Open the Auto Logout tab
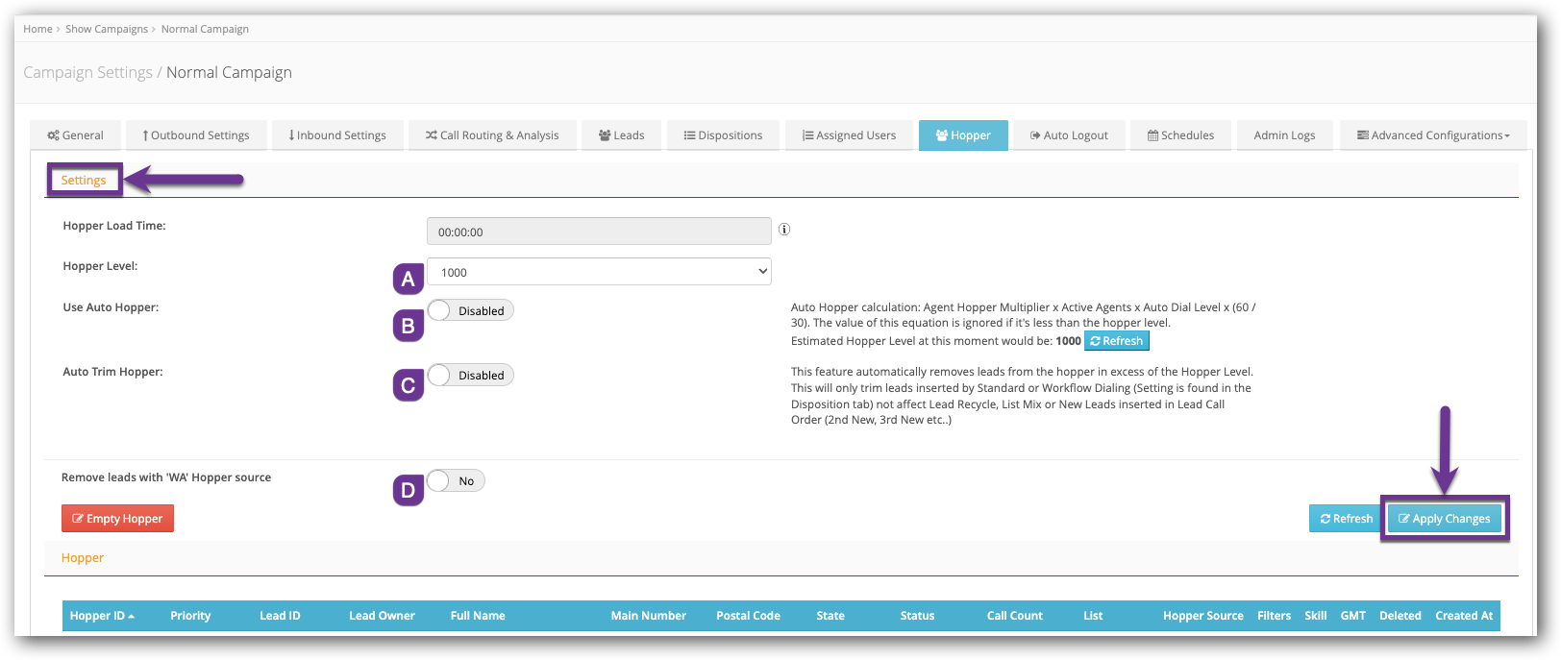The width and height of the screenshot is (1561, 660). click(1069, 135)
